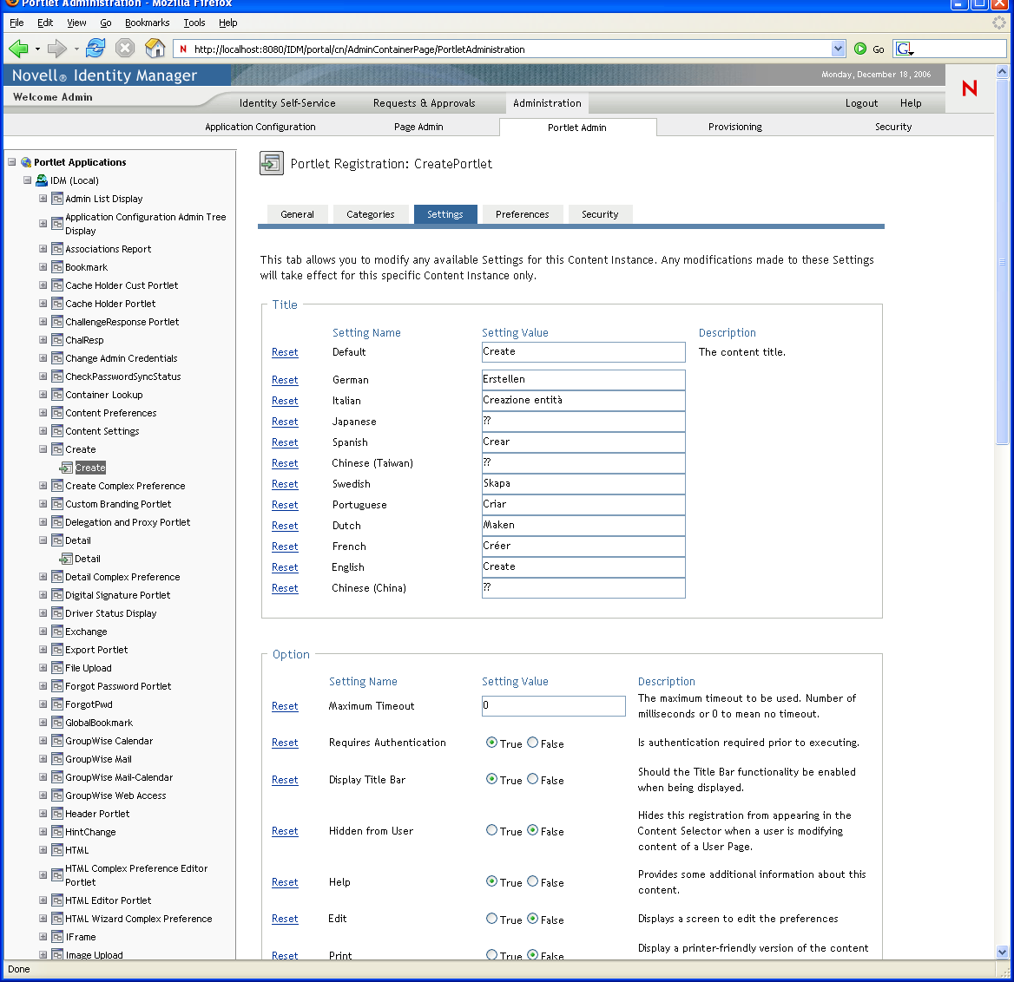
Task: Click the Google search engine icon
Action: tap(904, 49)
